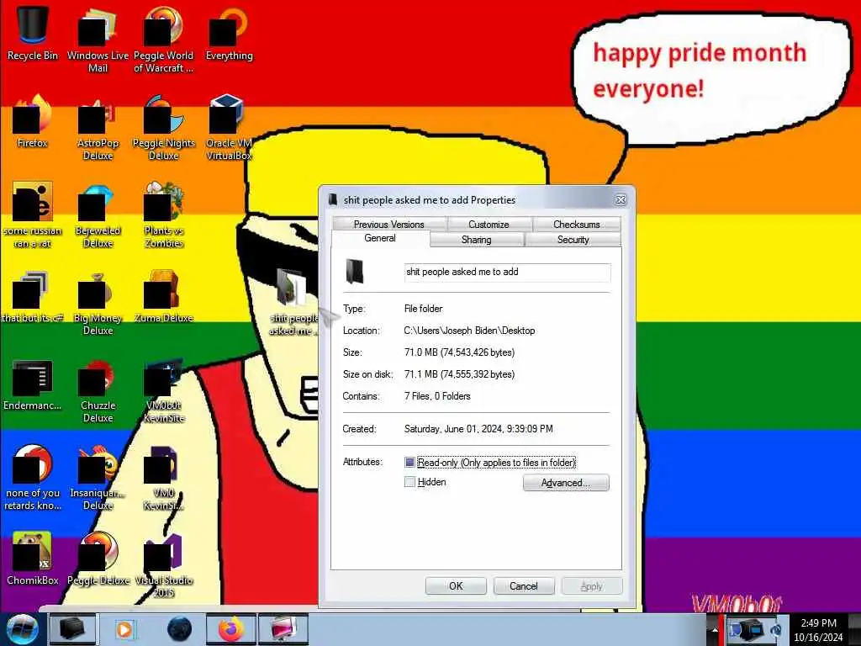This screenshot has width=861, height=646.
Task: Open Big Money Deluxe desktop icon
Action: (x=98, y=302)
